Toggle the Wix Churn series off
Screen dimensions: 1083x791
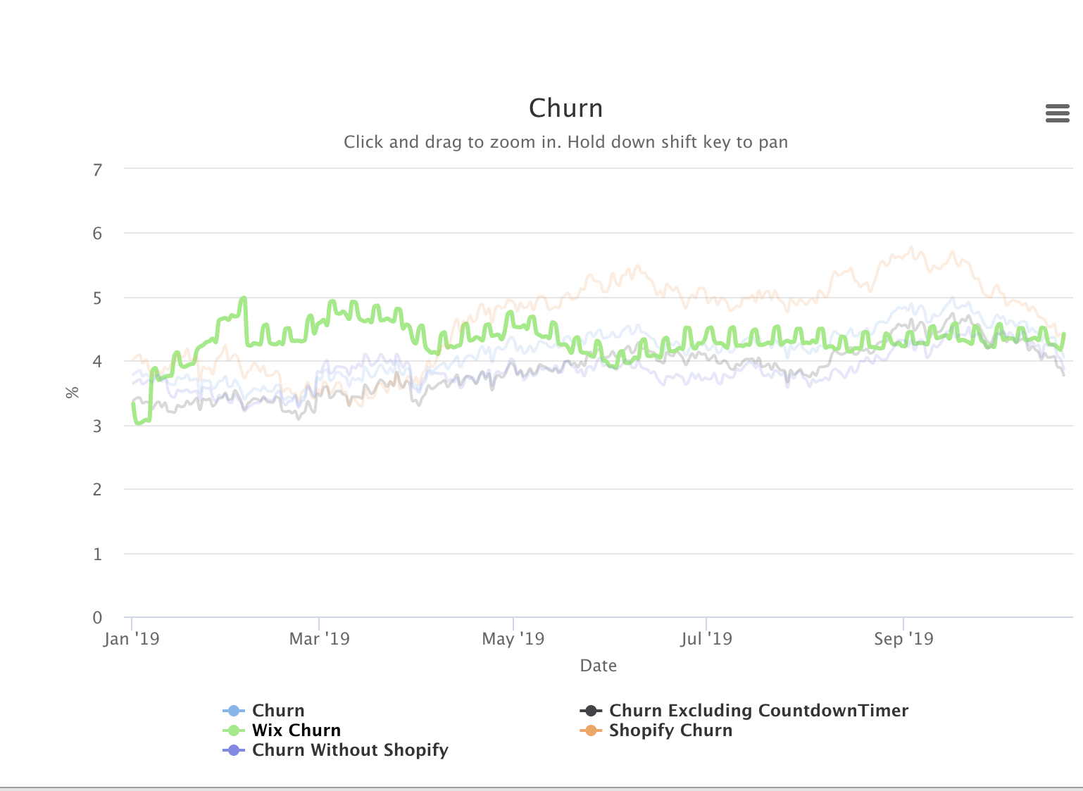tap(296, 730)
